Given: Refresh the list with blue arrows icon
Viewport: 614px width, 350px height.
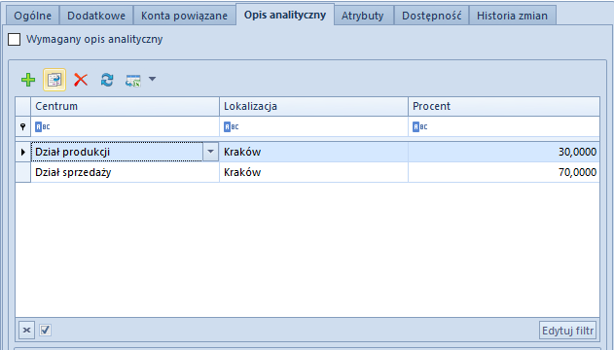Looking at the screenshot, I should 107,80.
